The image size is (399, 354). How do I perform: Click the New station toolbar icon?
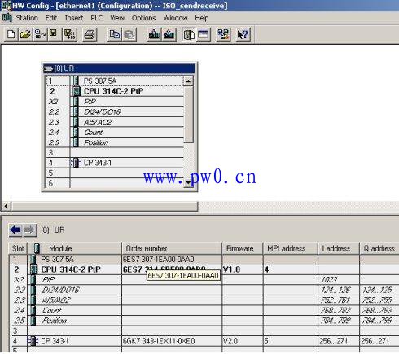[11, 34]
